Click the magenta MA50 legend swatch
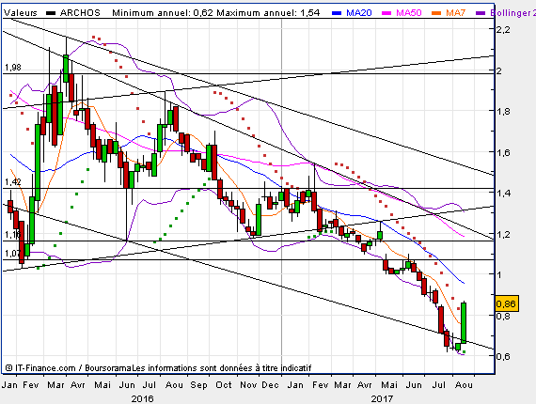536x404 pixels. pyautogui.click(x=386, y=13)
